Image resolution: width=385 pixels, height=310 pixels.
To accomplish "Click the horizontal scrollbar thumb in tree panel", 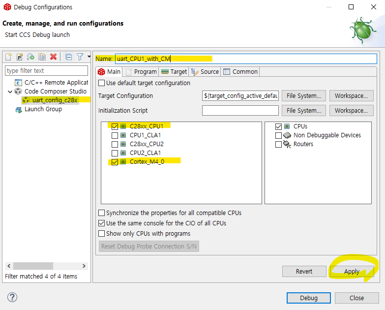I will (33, 266).
